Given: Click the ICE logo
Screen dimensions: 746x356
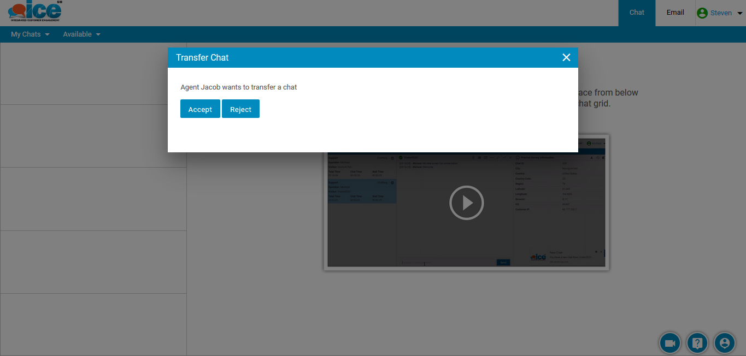Looking at the screenshot, I should pos(34,12).
